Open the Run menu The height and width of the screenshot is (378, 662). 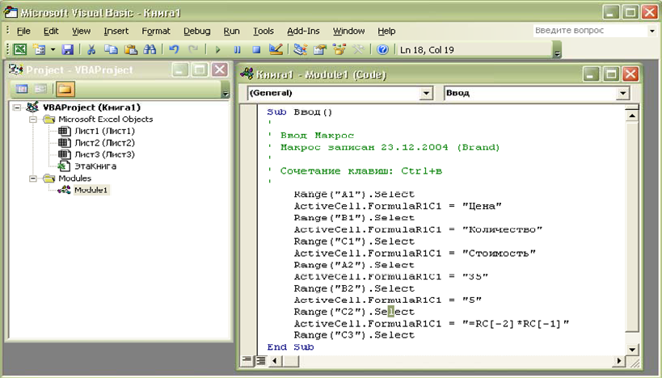(231, 31)
